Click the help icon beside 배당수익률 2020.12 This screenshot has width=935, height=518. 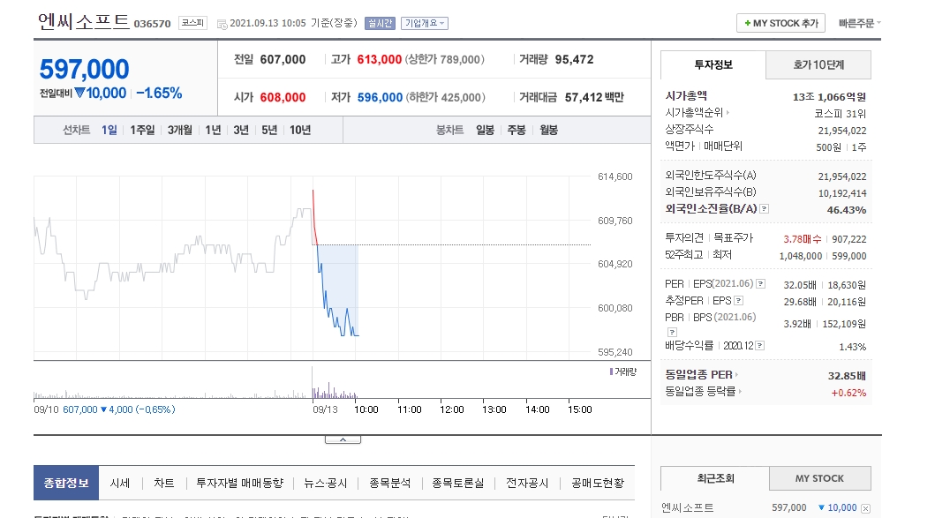tap(760, 346)
